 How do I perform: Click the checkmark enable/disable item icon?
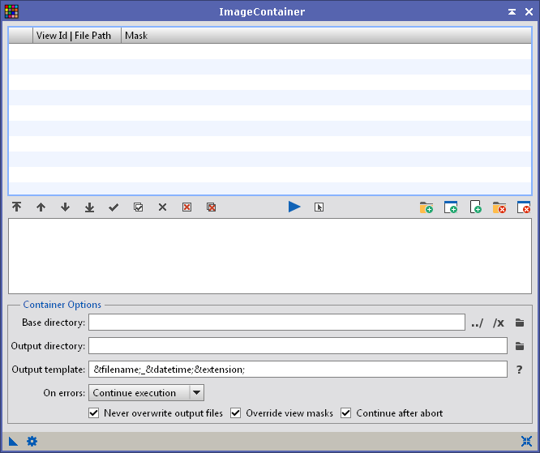(x=114, y=207)
